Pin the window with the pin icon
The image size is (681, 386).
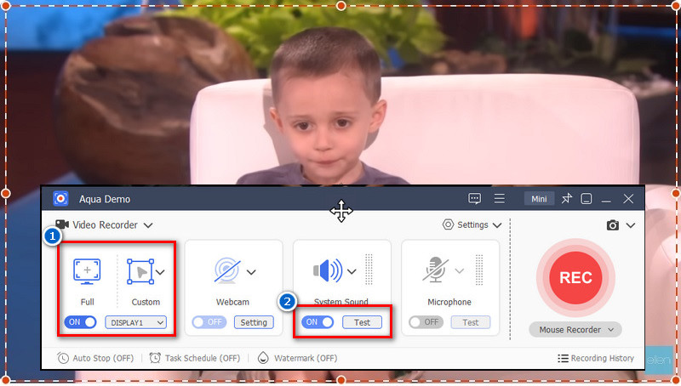[565, 199]
